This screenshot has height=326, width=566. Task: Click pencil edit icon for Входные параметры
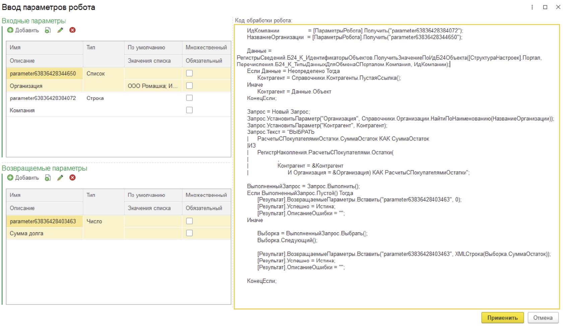pos(60,30)
